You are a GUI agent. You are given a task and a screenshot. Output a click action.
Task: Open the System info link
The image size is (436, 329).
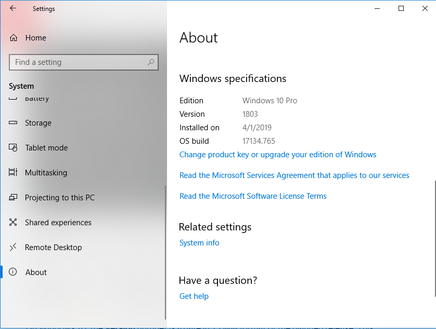[x=199, y=243]
